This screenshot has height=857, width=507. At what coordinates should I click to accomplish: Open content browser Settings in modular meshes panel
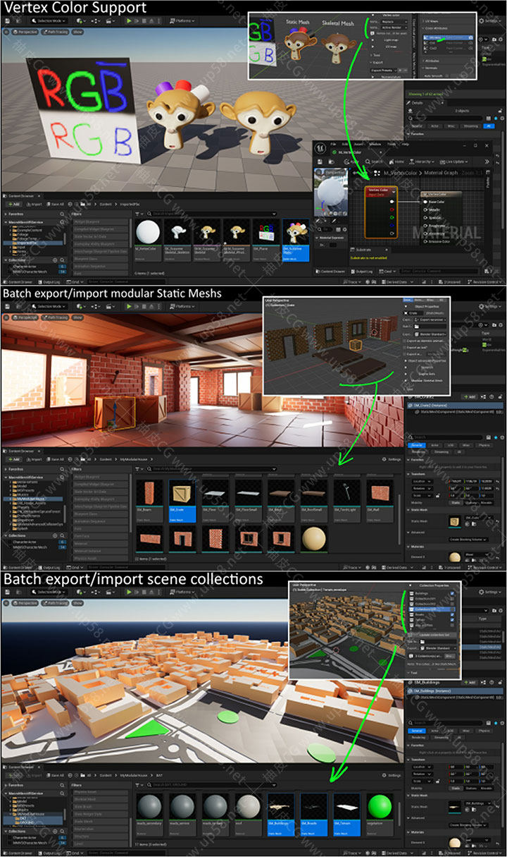[x=393, y=459]
